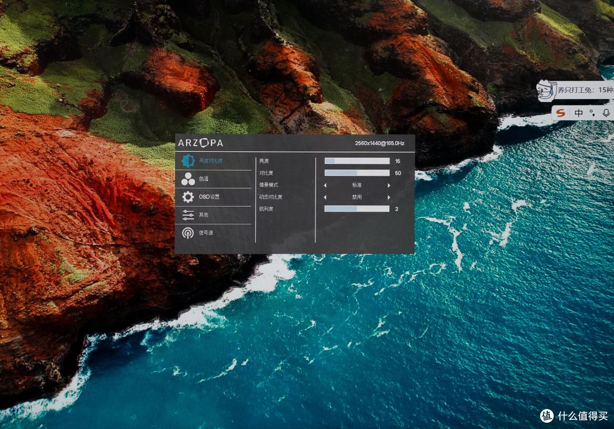This screenshot has width=614, height=429.
Task: Click the right arrow for 情景模式
Action: coord(389,185)
